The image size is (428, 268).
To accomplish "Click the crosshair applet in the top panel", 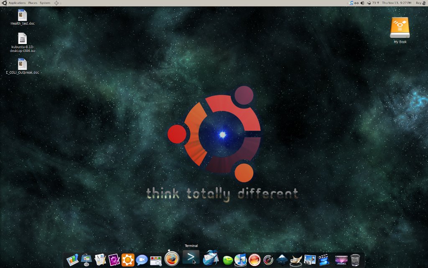I will point(56,3).
